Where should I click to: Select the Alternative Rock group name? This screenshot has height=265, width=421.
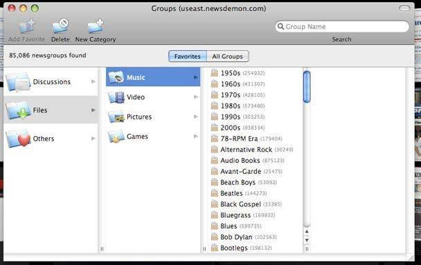coord(247,150)
